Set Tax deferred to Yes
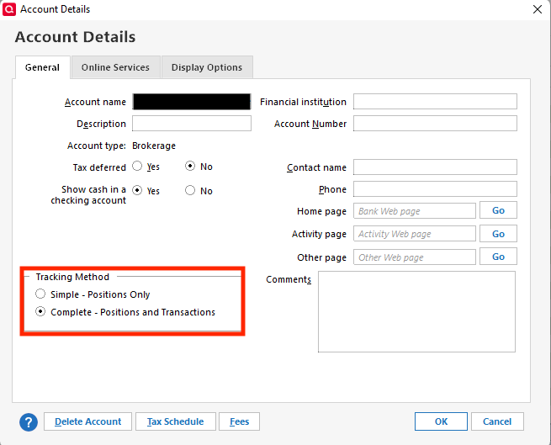The image size is (551, 445). [137, 167]
